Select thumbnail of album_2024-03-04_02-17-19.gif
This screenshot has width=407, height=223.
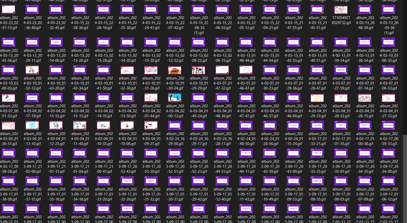32,98
